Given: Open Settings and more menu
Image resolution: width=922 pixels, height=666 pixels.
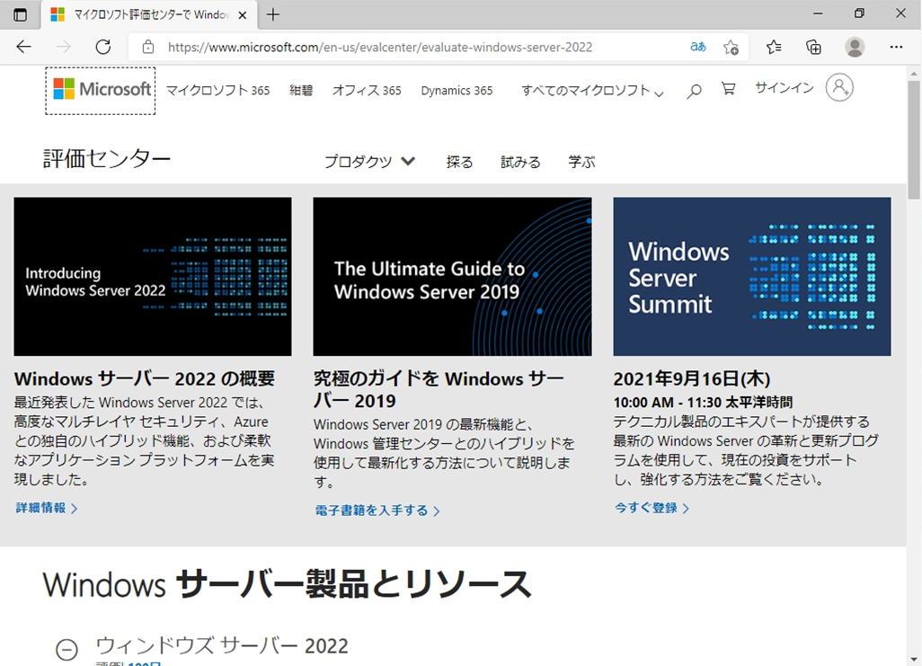Looking at the screenshot, I should click(x=896, y=47).
